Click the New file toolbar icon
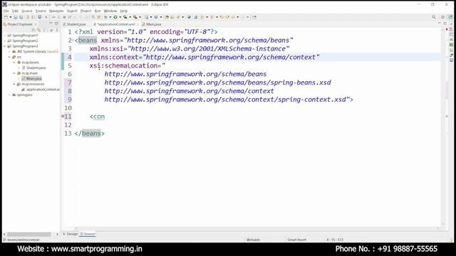Screen dimensions: 456x256 point(6,17)
